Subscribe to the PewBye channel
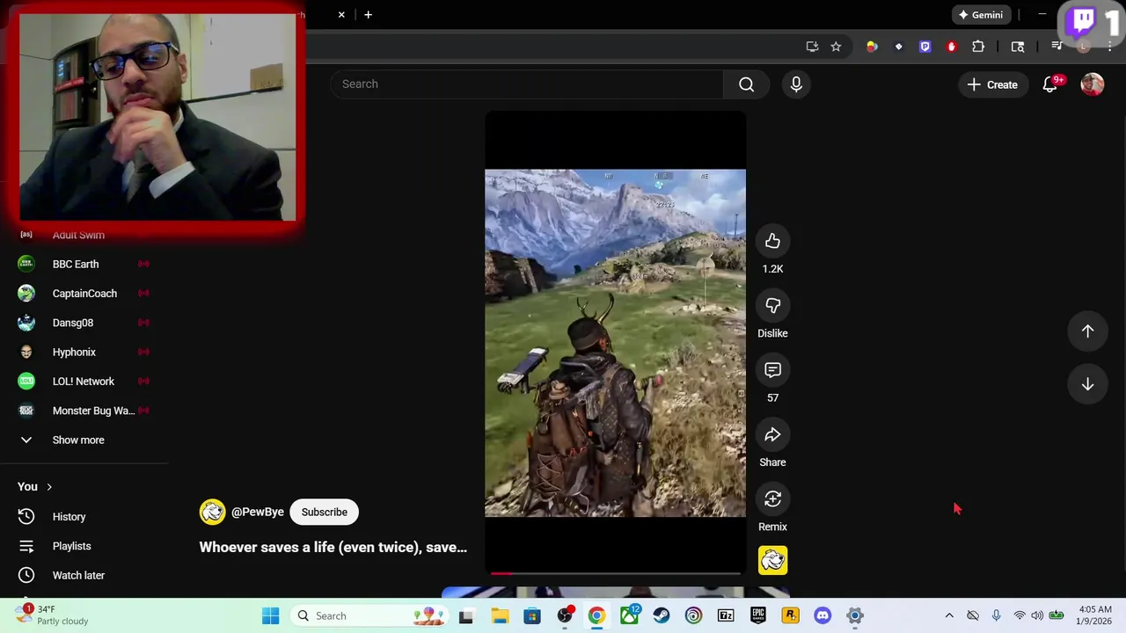 pyautogui.click(x=325, y=512)
